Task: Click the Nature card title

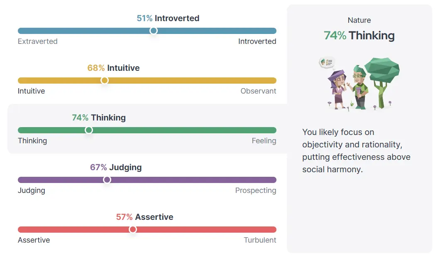Action: coord(359,20)
